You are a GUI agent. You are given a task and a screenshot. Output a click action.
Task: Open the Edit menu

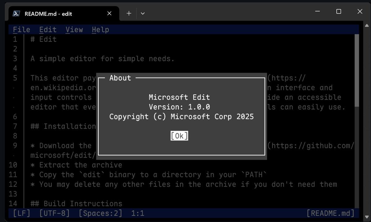point(48,29)
